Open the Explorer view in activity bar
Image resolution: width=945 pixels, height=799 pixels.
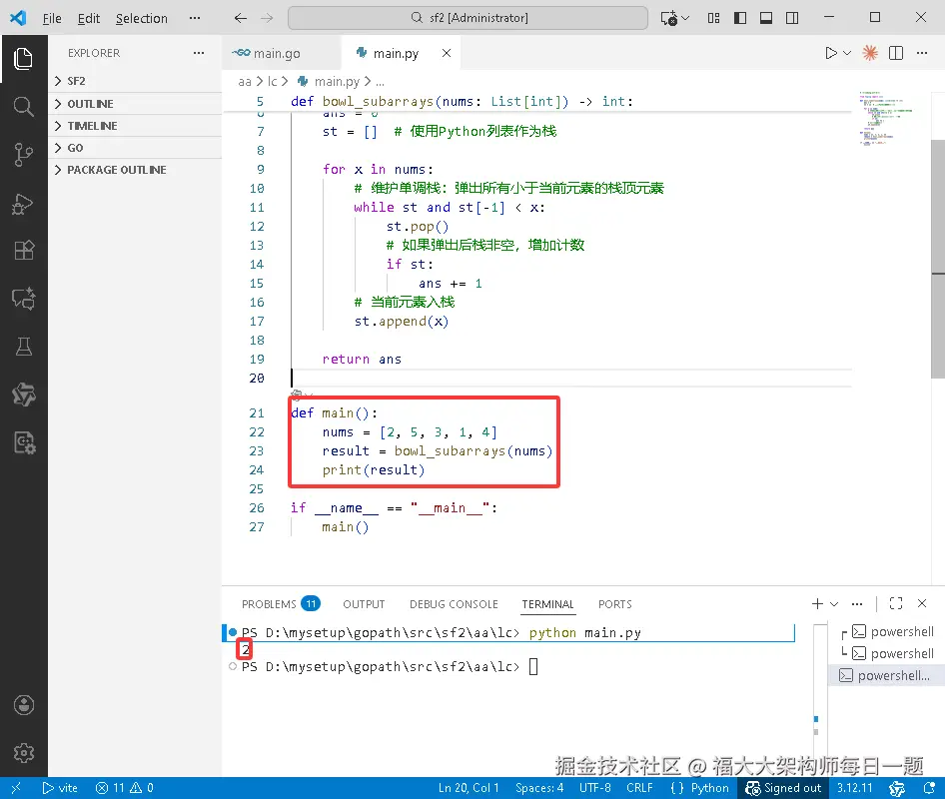[24, 59]
